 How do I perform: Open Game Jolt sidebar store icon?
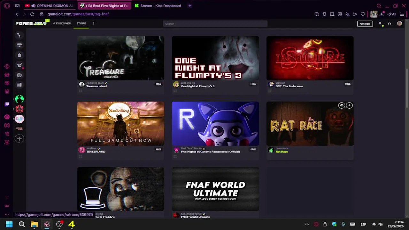19,45
